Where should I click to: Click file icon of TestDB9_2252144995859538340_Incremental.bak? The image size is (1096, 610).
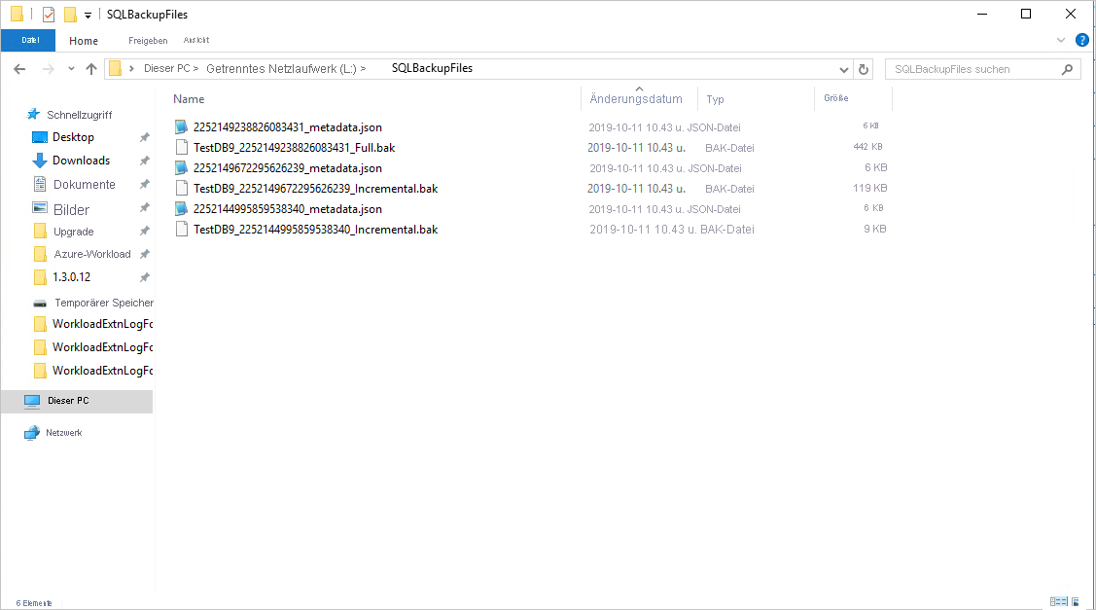pos(181,229)
